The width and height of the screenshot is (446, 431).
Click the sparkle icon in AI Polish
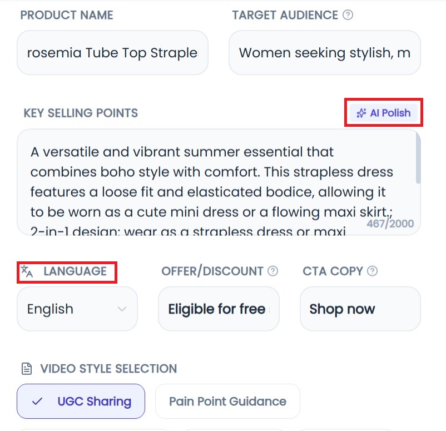click(x=361, y=113)
